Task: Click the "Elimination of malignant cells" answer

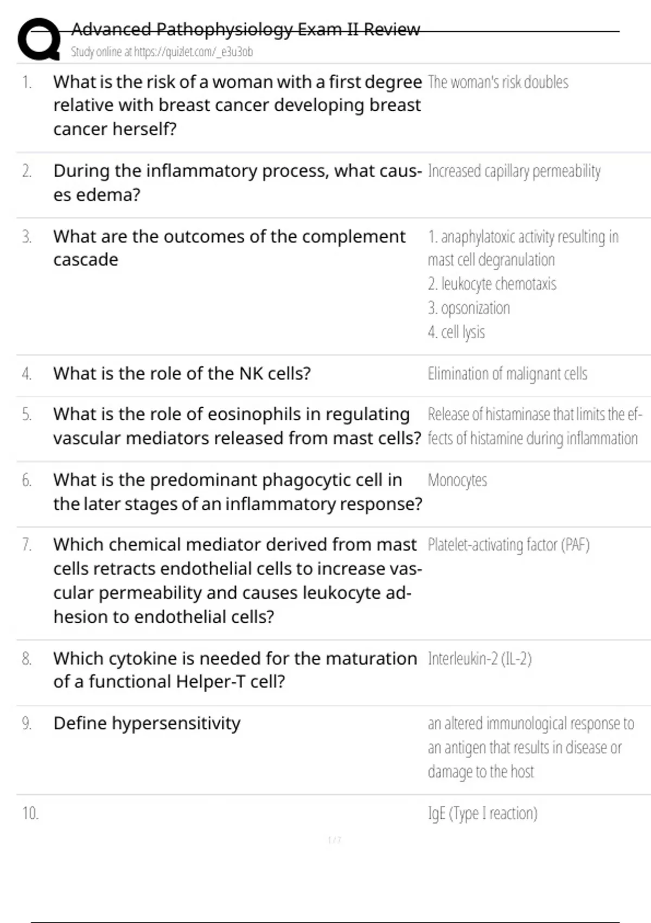Action: [x=507, y=374]
